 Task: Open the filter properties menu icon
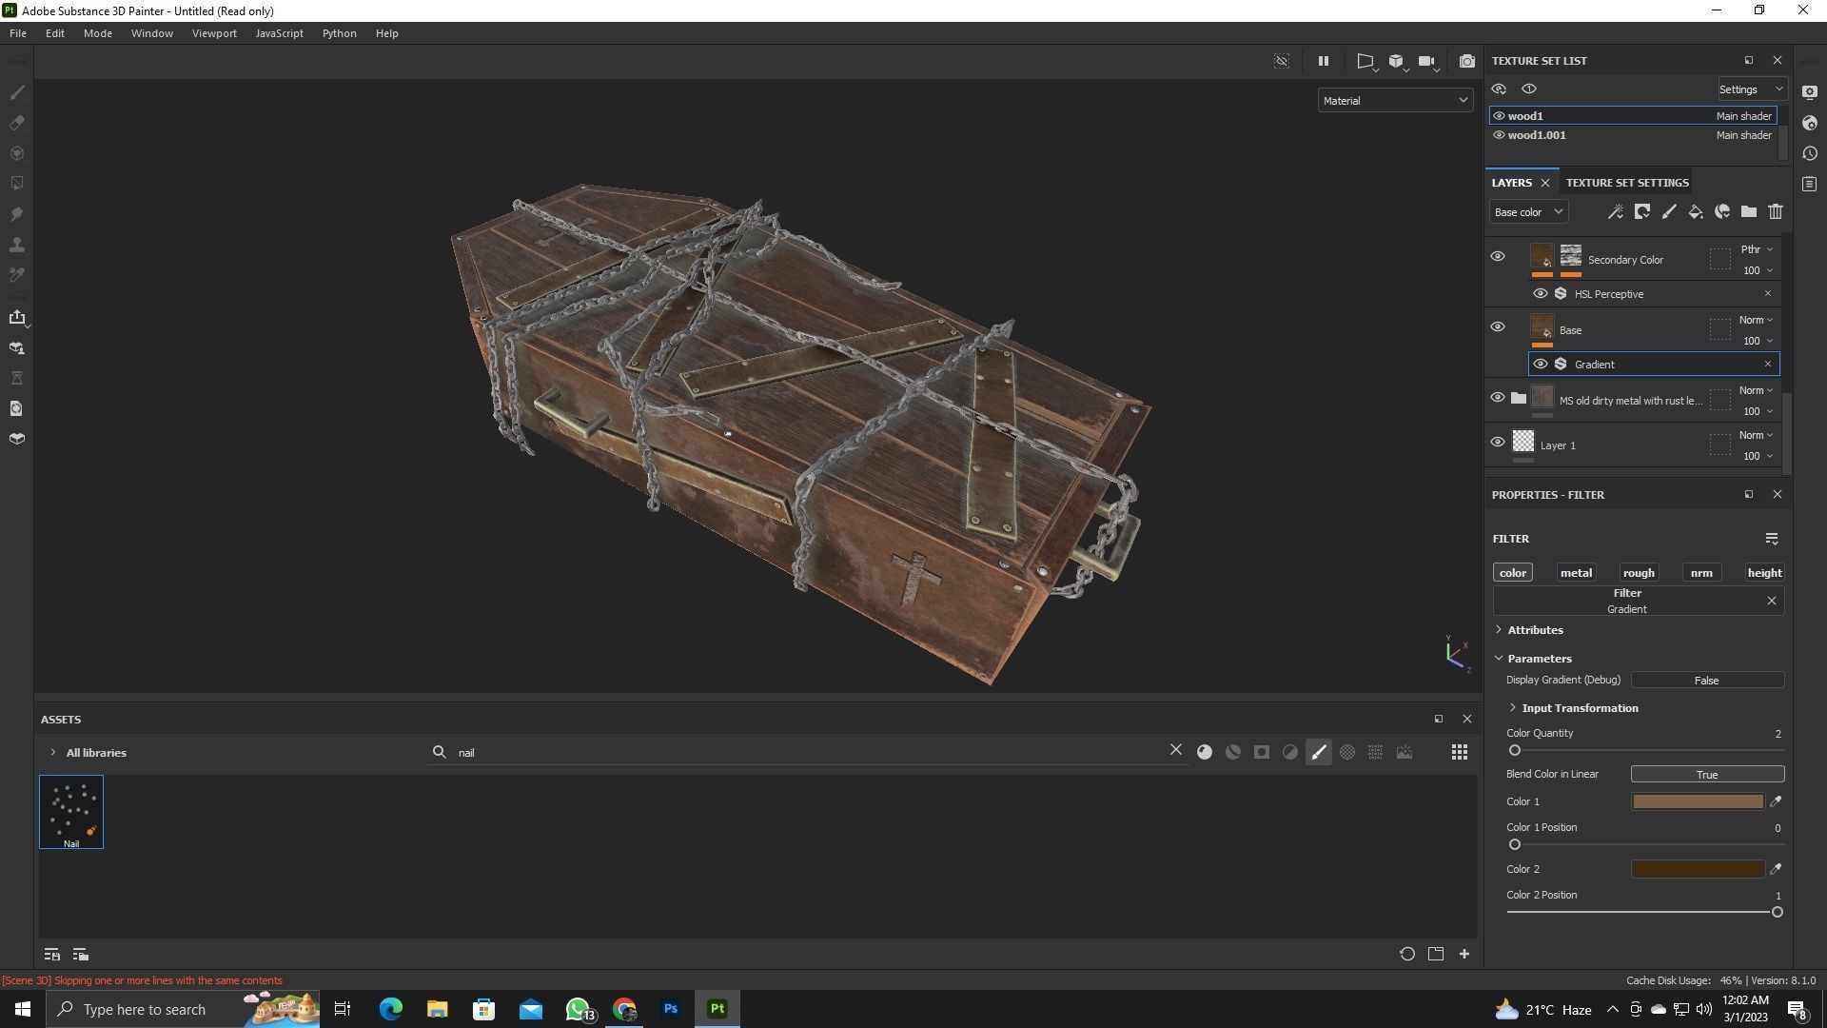tap(1772, 539)
